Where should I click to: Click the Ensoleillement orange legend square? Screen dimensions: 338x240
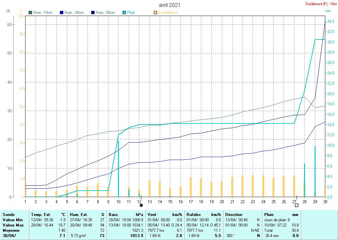155,13
